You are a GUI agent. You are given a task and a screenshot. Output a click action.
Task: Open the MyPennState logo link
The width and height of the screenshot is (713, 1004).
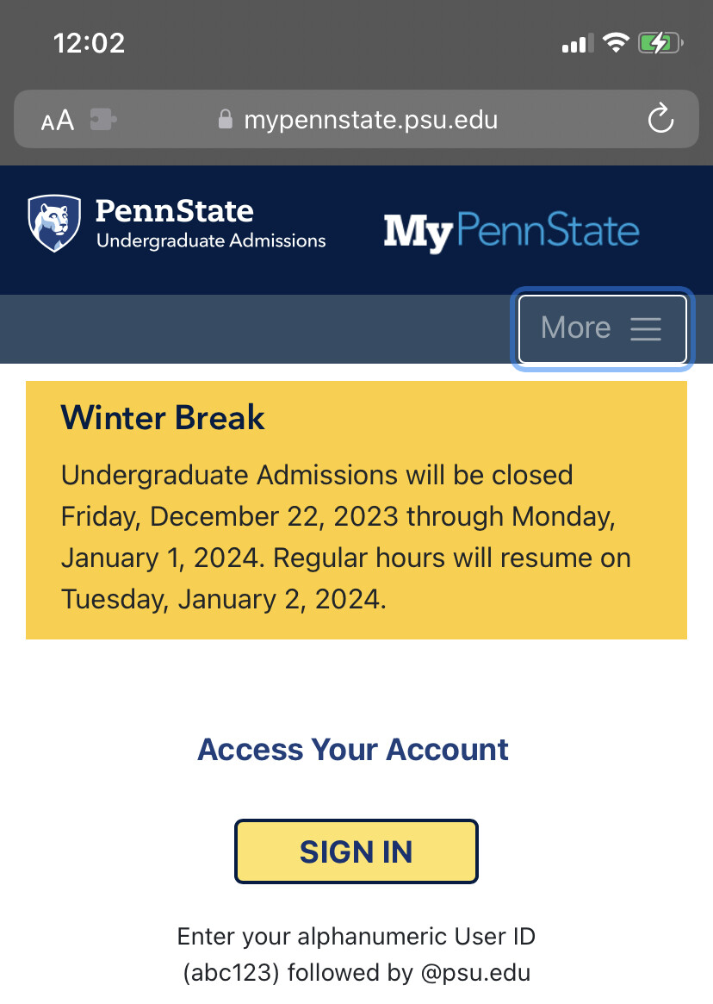coord(511,231)
